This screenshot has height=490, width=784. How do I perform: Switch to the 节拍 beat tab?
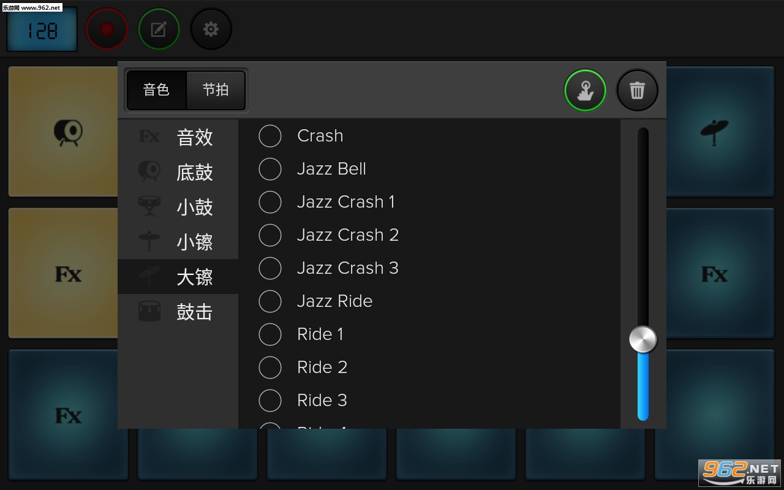214,89
